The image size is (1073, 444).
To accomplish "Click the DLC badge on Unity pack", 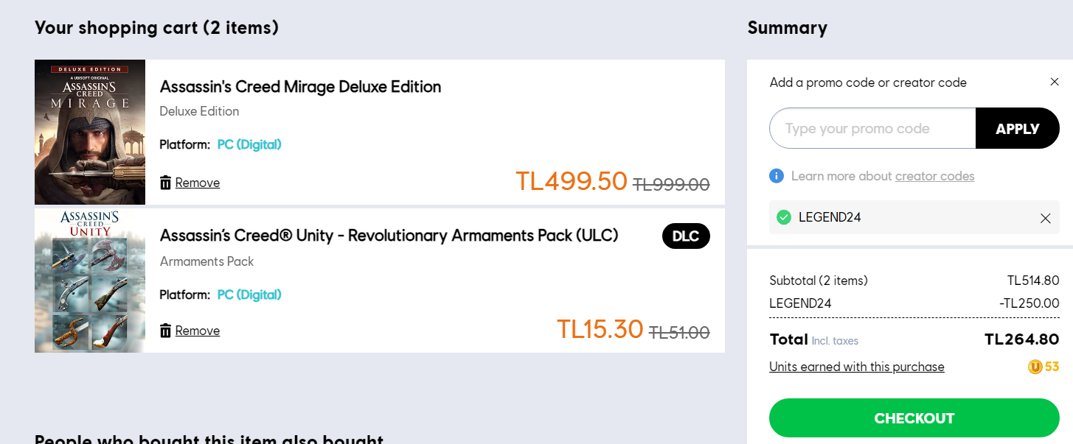I will point(686,236).
